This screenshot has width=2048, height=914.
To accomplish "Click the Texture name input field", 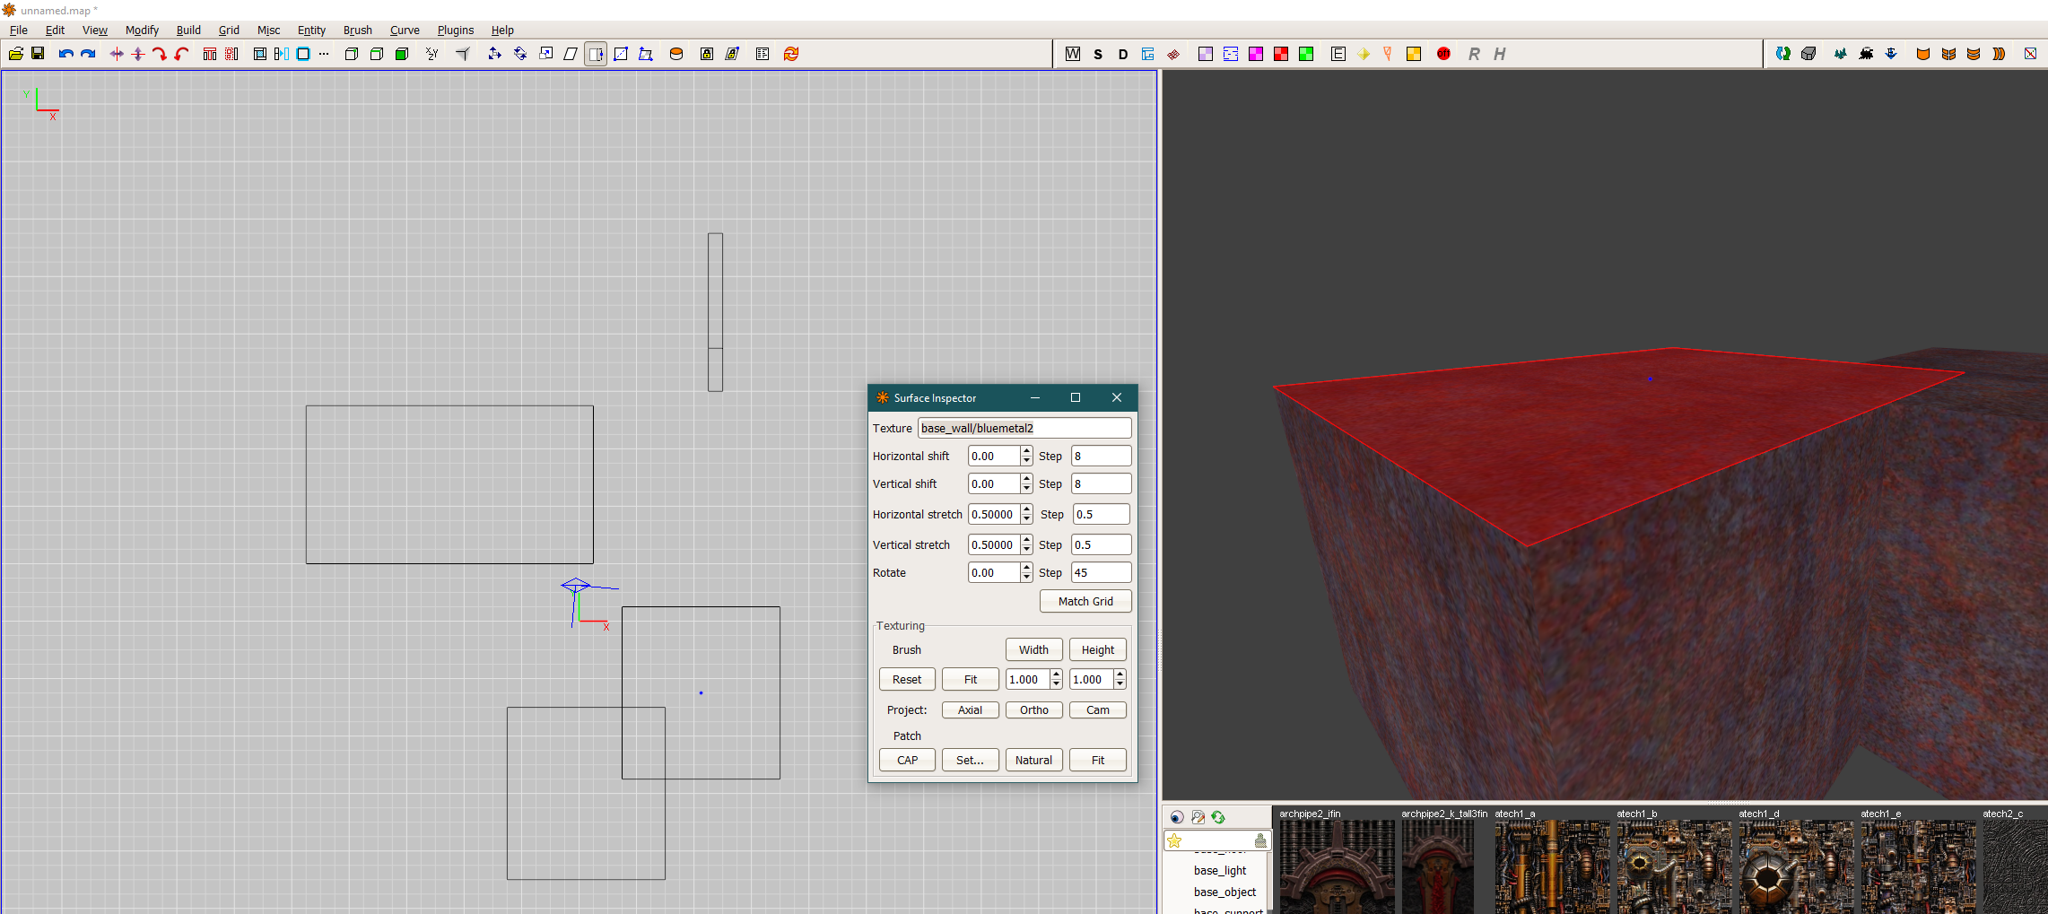I will click(x=1024, y=428).
